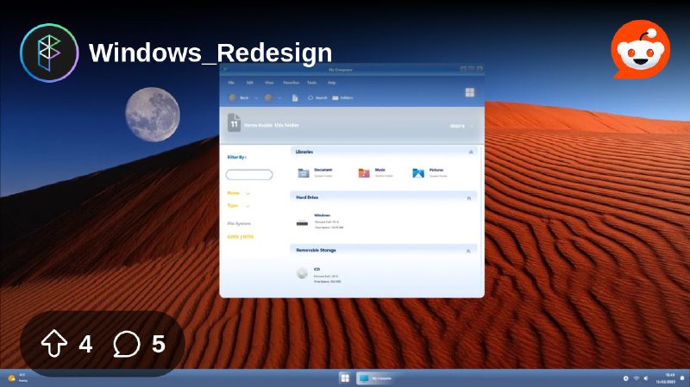This screenshot has height=387, width=690.
Task: Click the Search toolbar button
Action: tap(317, 97)
